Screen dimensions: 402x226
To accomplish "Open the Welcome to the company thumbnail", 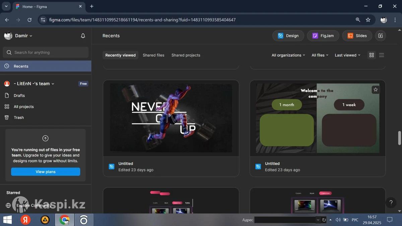I will [x=318, y=118].
